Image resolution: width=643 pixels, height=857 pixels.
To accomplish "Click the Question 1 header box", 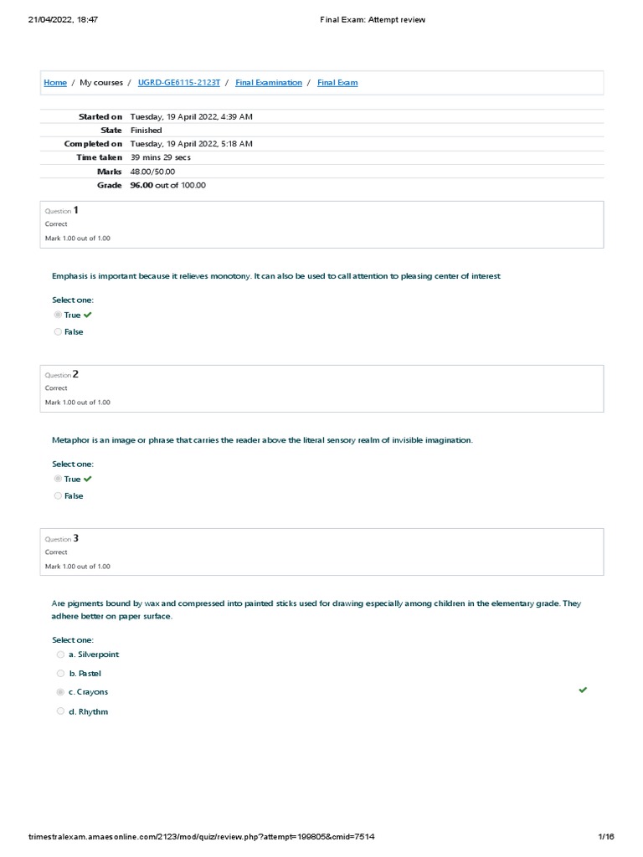I will pos(321,224).
